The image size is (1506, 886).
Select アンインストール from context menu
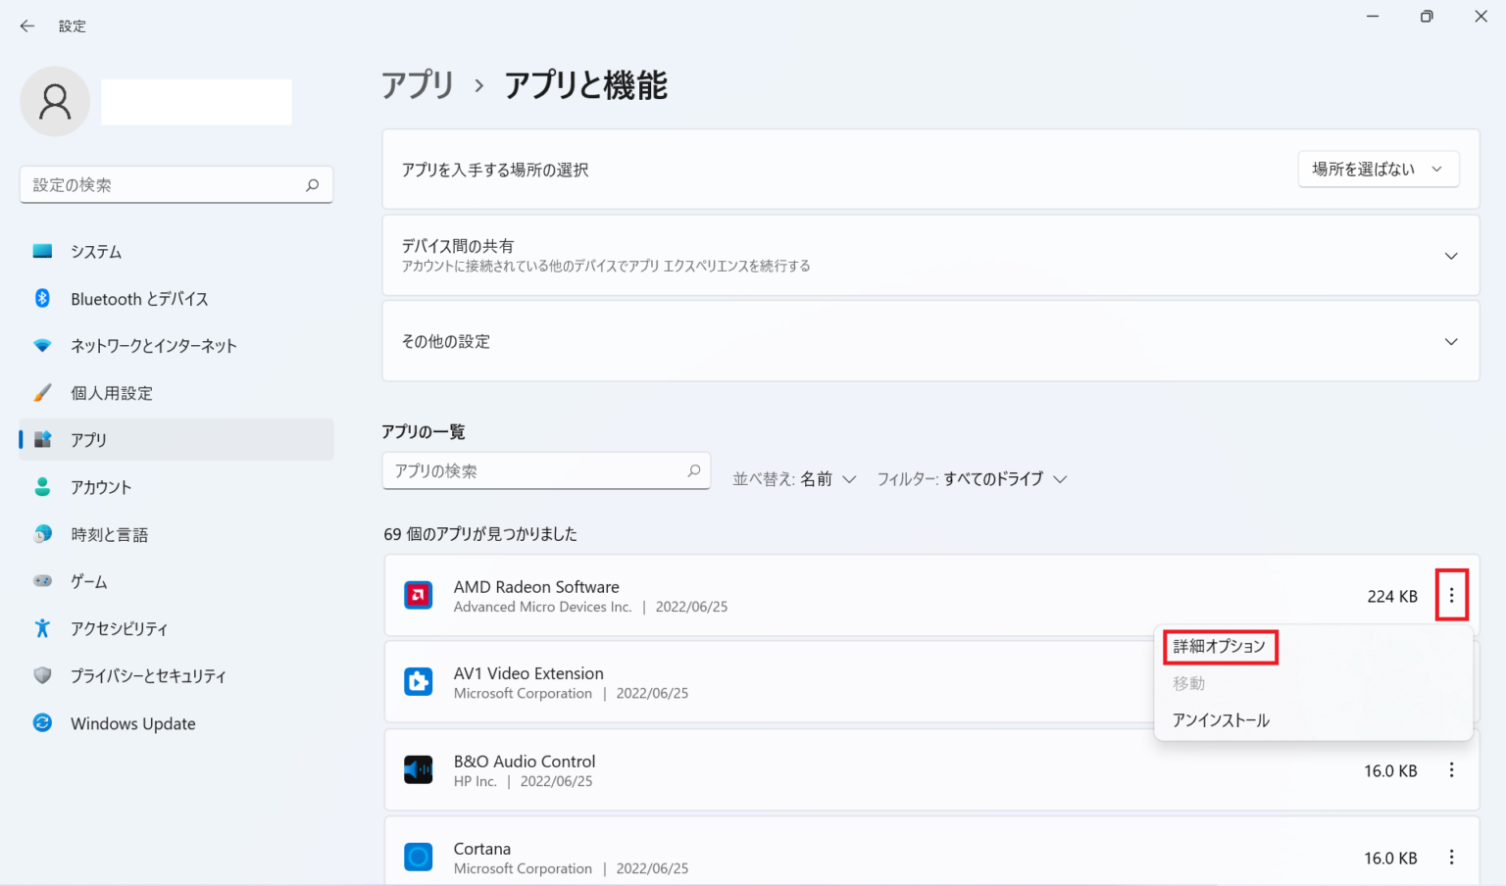1221,720
